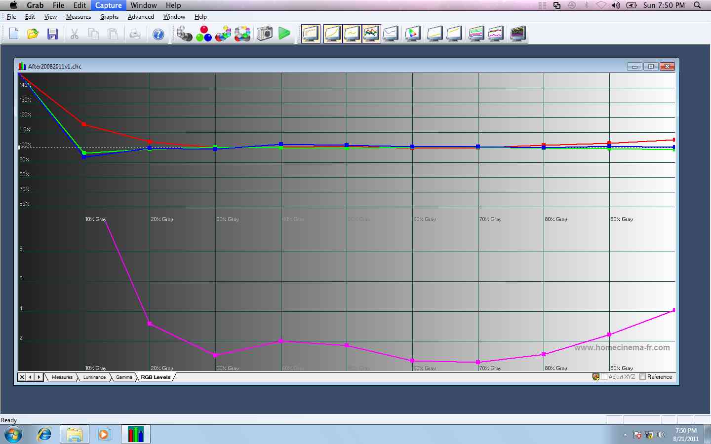711x444 pixels.
Task: Measure gray scale with the gray spheres icon
Action: click(184, 34)
